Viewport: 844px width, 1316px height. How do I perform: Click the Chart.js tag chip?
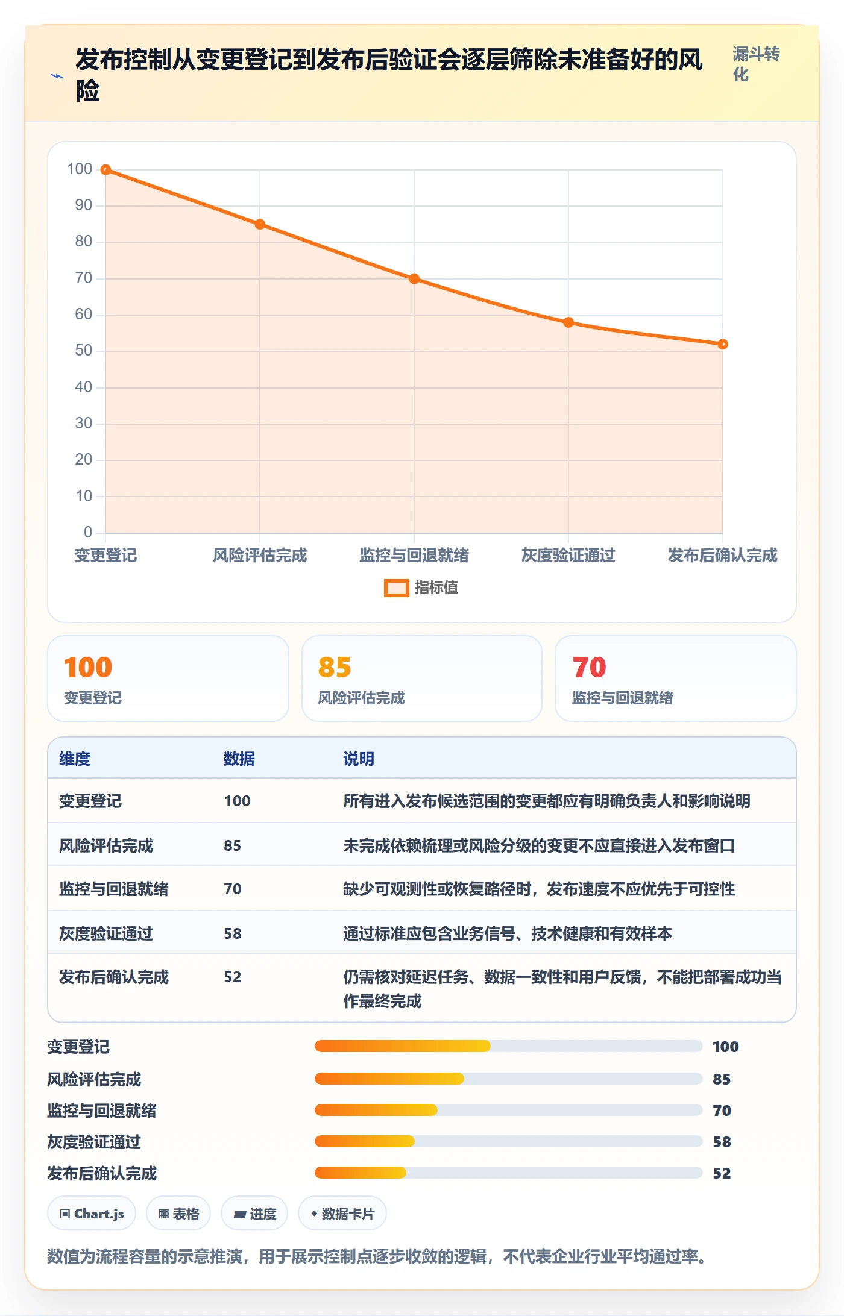[x=92, y=1214]
